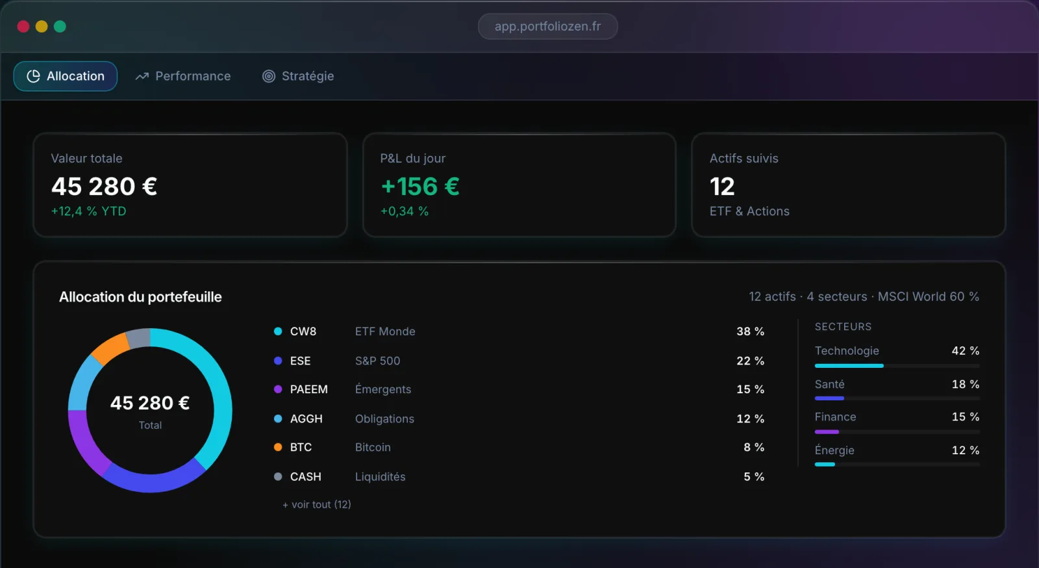Viewport: 1039px width, 568px height.
Task: Open the Actifs suivis card
Action: tap(849, 185)
